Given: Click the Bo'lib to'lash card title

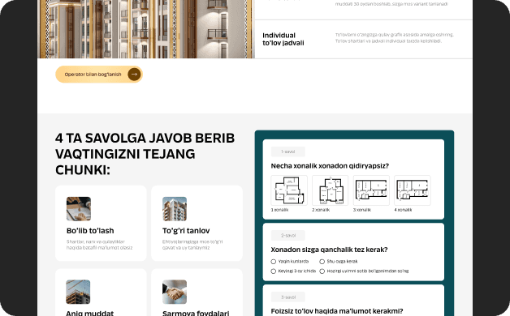Looking at the screenshot, I should point(90,231).
